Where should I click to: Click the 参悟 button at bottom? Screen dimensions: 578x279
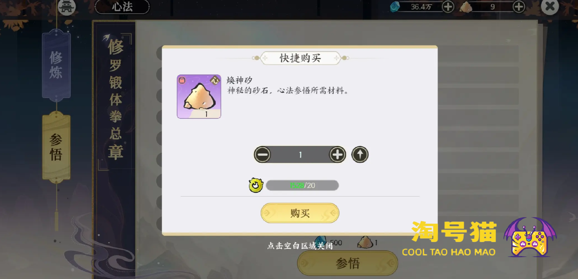coord(348,263)
